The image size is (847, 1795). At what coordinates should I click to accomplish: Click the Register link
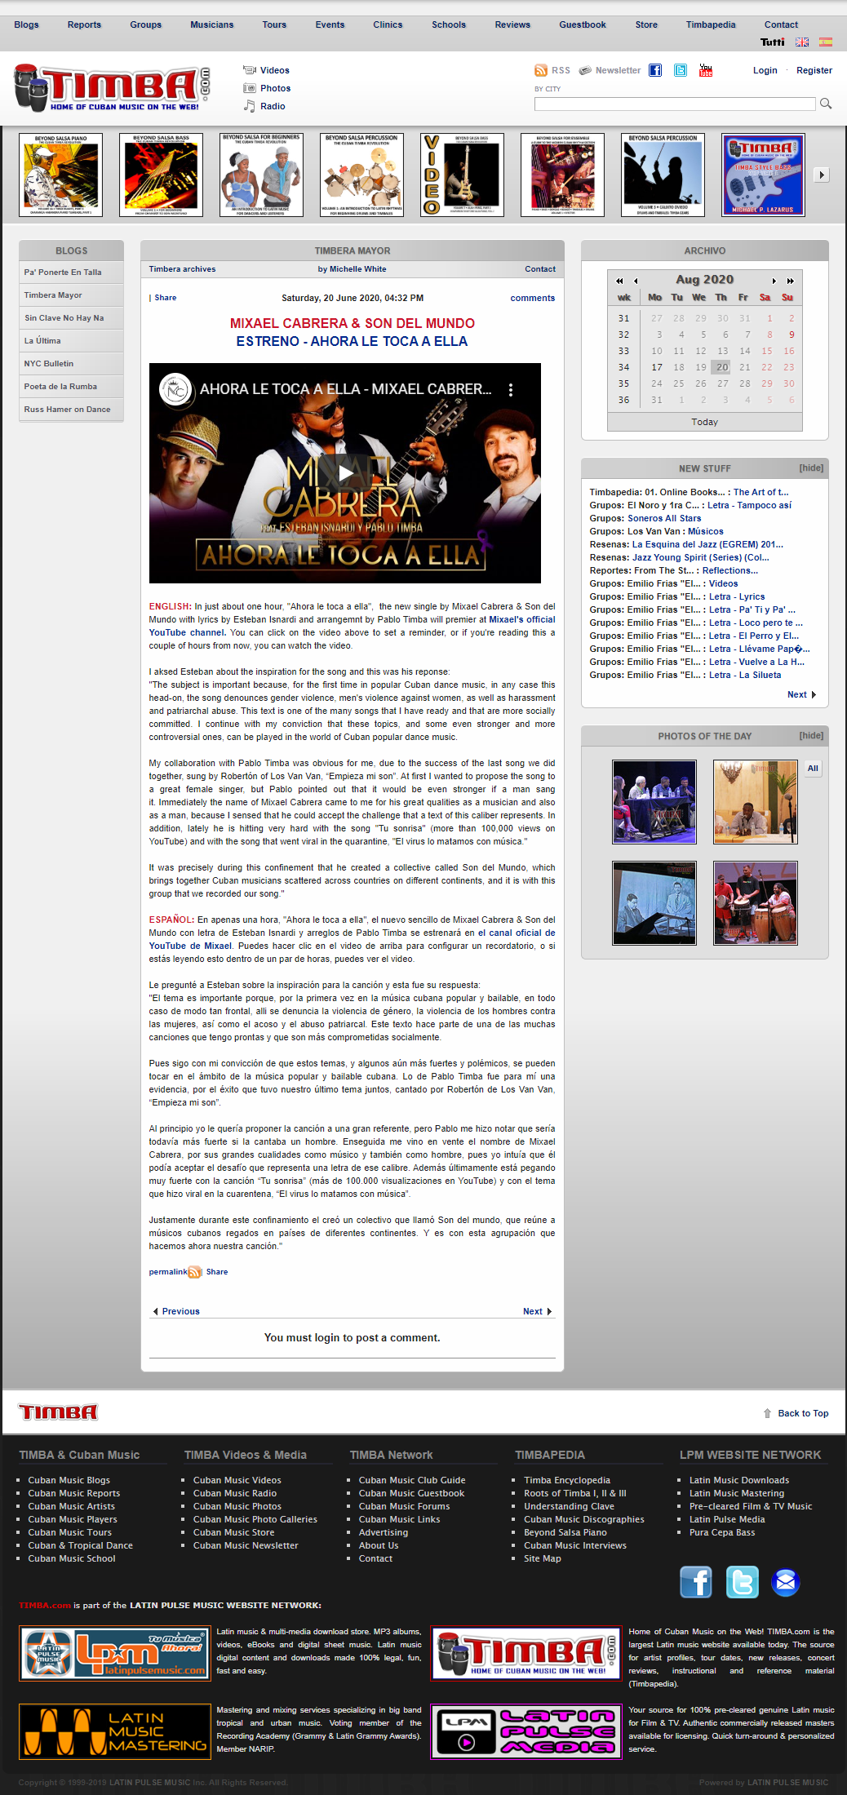click(x=814, y=70)
